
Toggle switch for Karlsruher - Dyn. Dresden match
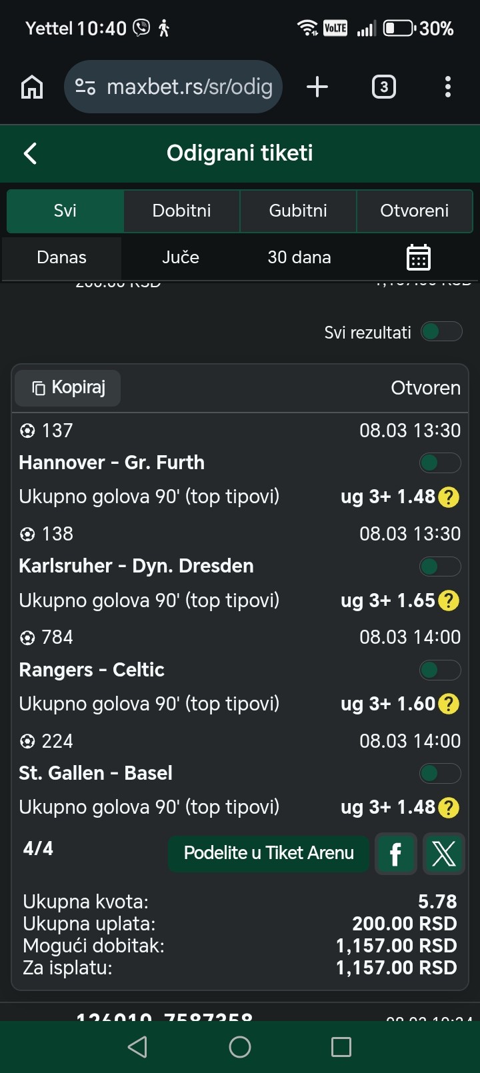[x=439, y=566]
